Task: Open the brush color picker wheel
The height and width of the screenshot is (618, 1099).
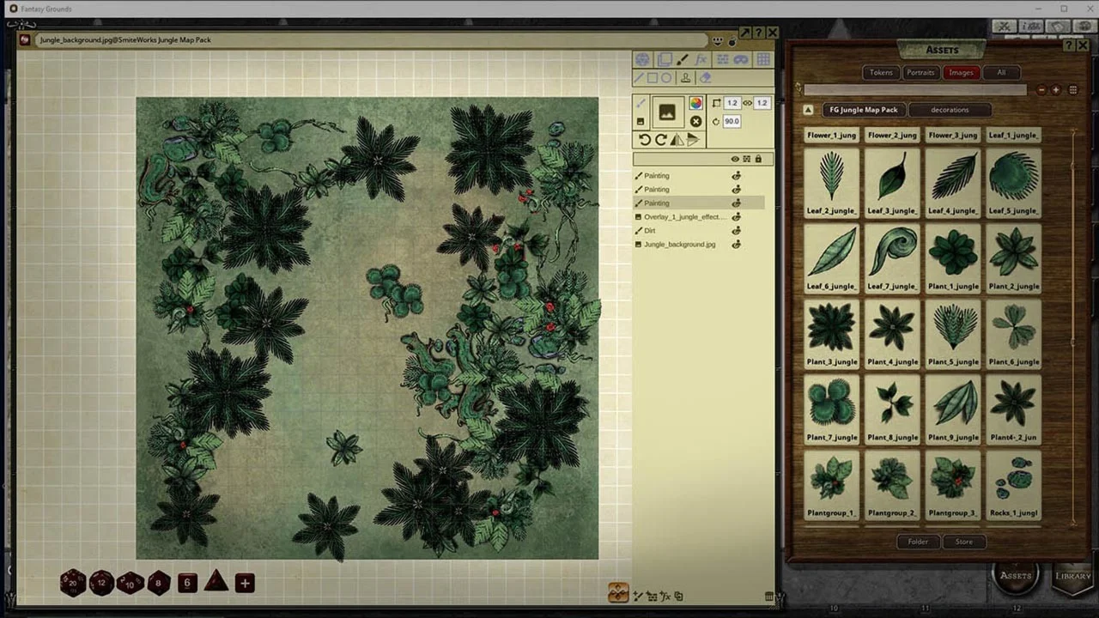Action: (695, 103)
